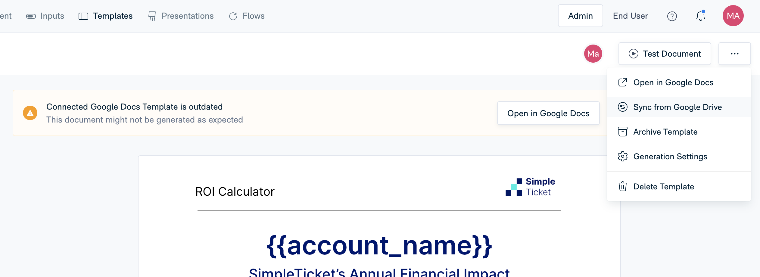
Task: Go to the Presentations tab
Action: (181, 16)
